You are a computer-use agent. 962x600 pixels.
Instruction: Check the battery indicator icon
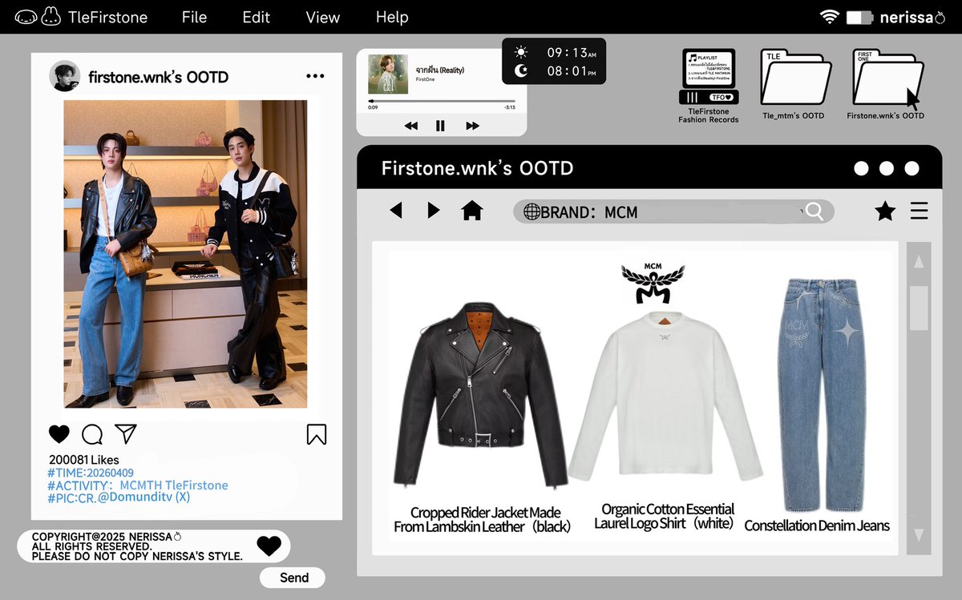click(x=859, y=17)
